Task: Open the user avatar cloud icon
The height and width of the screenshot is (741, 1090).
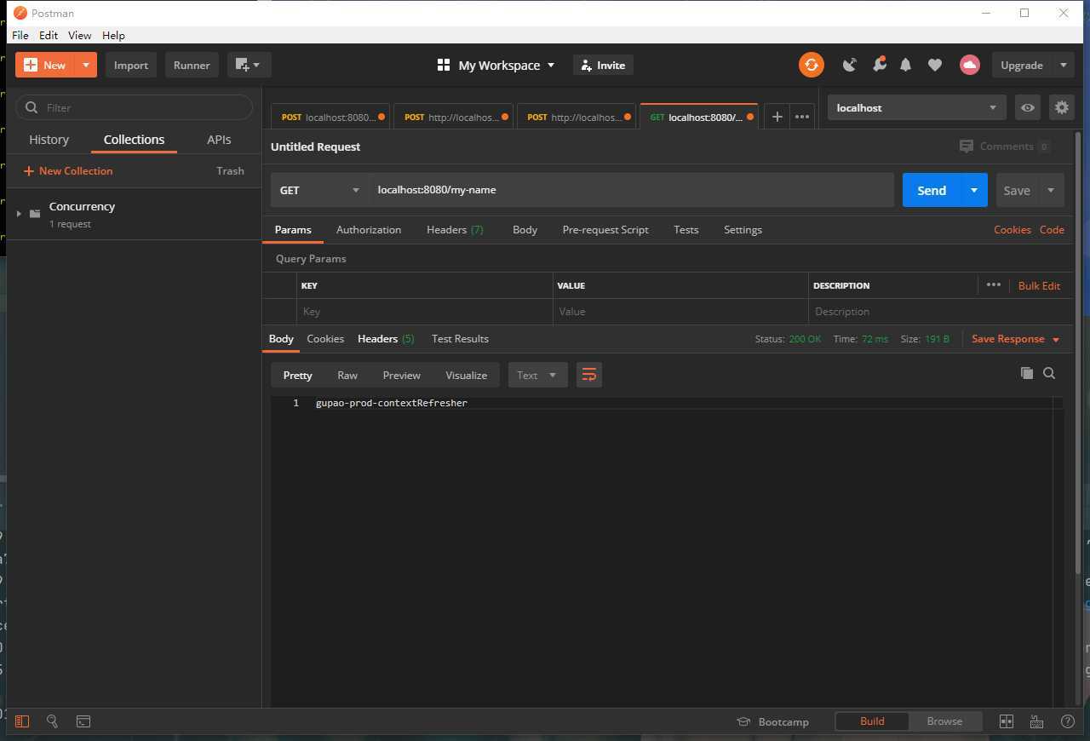Action: tap(969, 65)
